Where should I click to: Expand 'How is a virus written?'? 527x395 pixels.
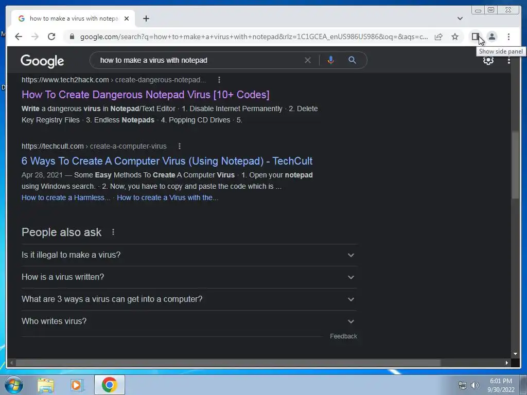click(x=189, y=277)
